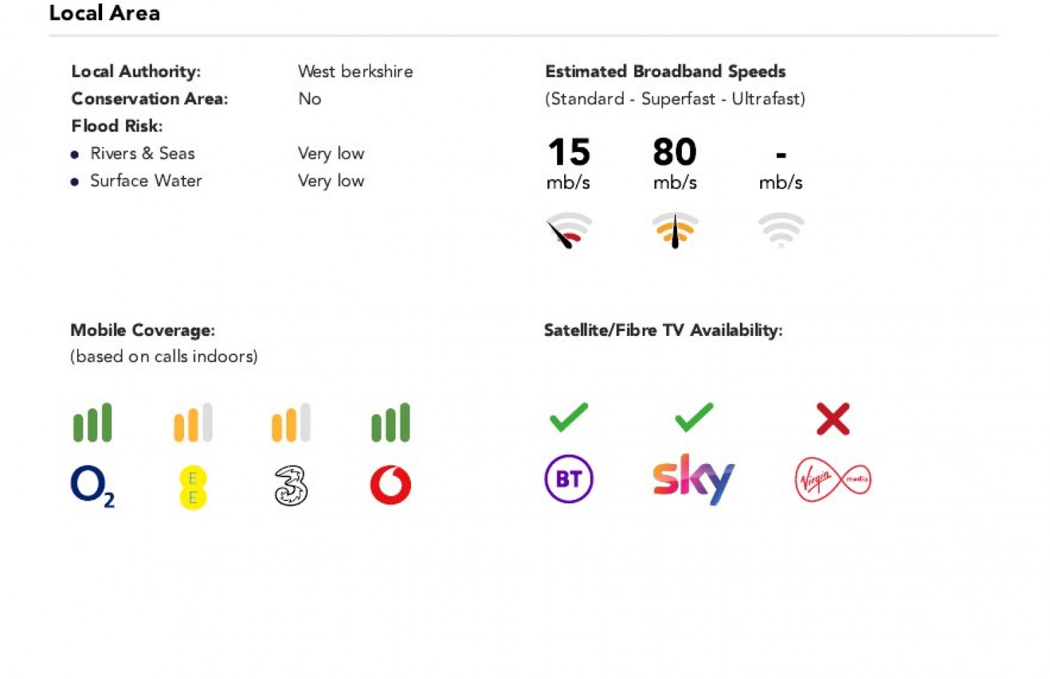1050x679 pixels.
Task: Click the Three network logo
Action: (291, 486)
